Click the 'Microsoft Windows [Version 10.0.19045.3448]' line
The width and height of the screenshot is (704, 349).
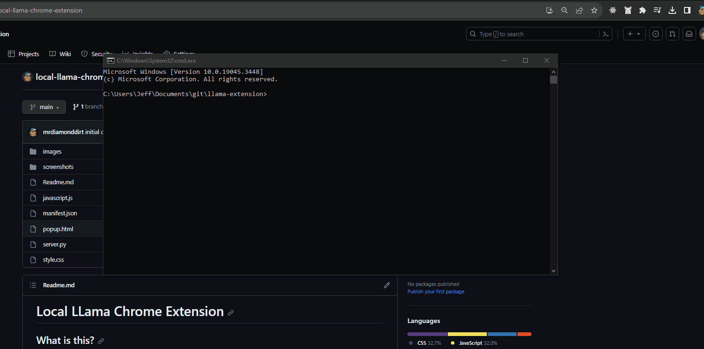point(183,72)
